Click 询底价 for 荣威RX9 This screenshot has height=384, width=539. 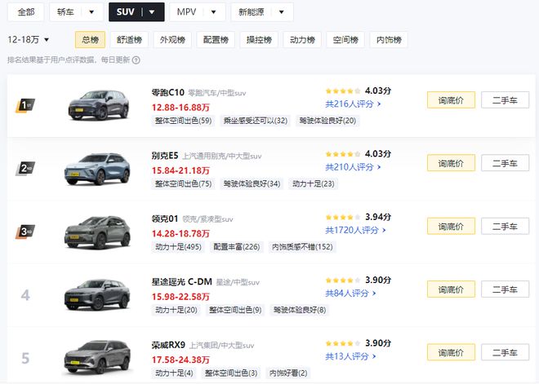tap(451, 352)
